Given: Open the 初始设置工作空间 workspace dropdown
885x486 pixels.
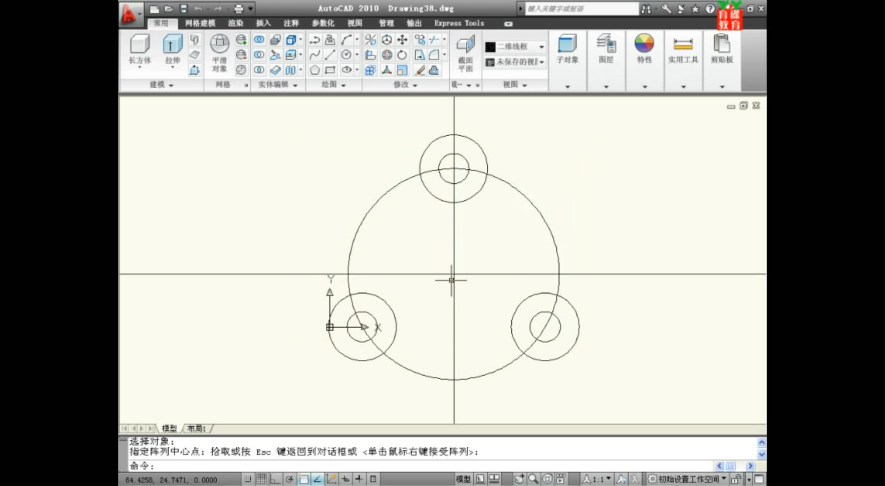Looking at the screenshot, I should point(687,479).
